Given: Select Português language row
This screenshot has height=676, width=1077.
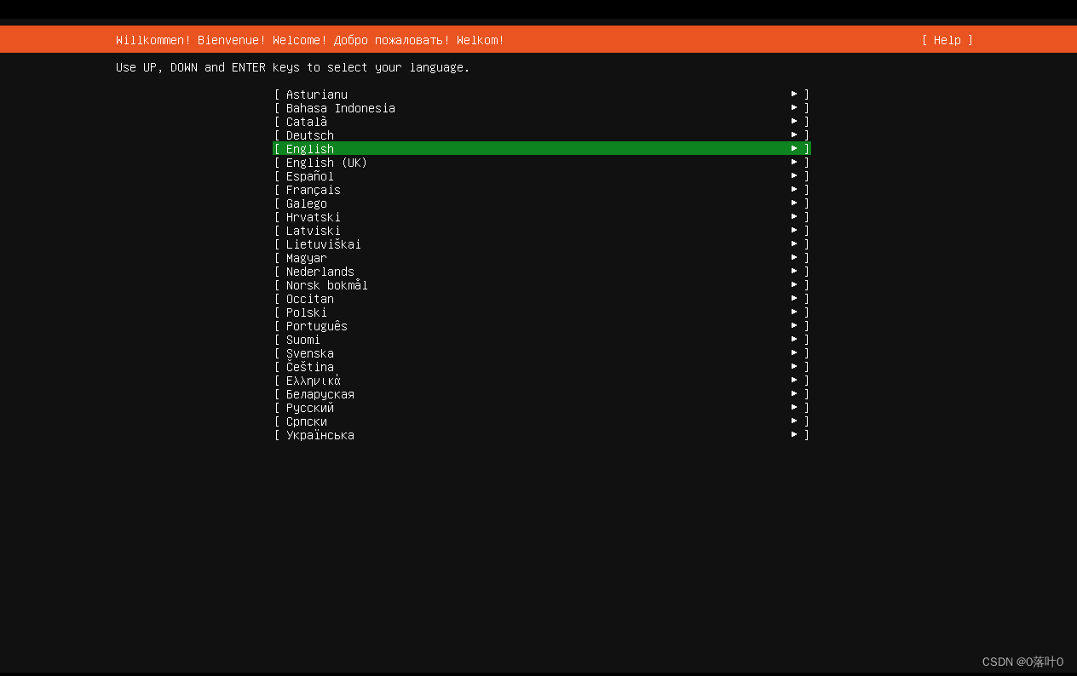Looking at the screenshot, I should (541, 326).
